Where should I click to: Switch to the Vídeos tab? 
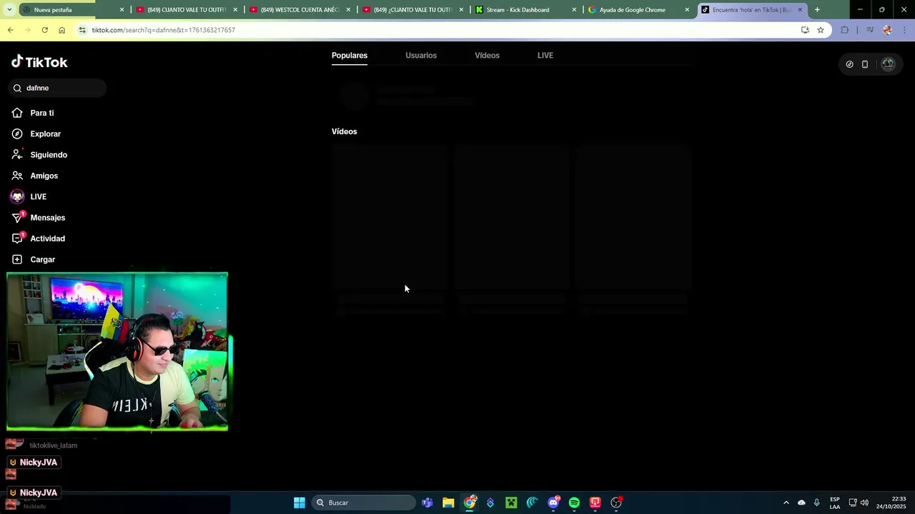pos(487,55)
